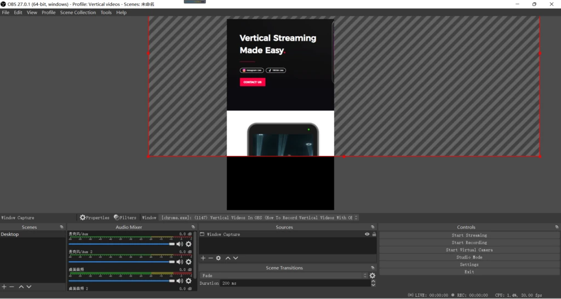The image size is (561, 299).
Task: Open the Tools menu
Action: (106, 13)
